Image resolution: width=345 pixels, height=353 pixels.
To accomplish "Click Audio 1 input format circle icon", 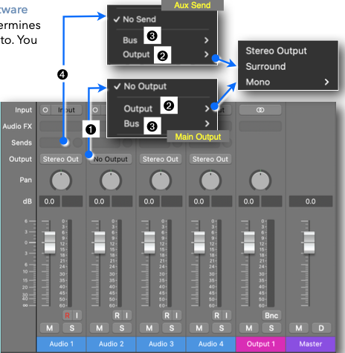I will tap(45, 110).
